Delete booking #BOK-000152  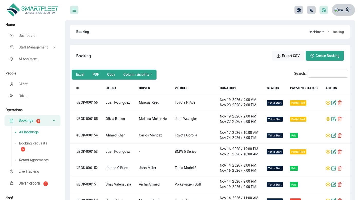click(x=340, y=168)
